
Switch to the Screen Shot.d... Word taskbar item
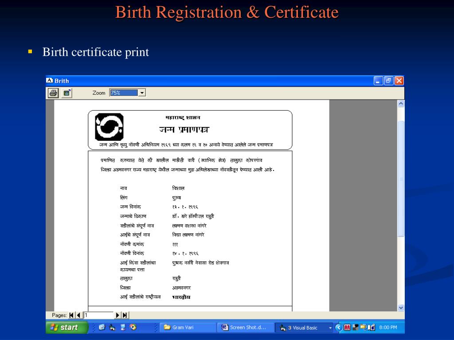[x=245, y=327]
